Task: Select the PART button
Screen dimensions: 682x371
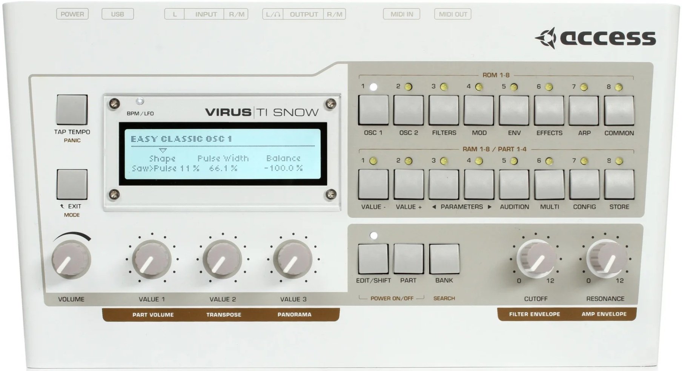Action: coord(409,258)
